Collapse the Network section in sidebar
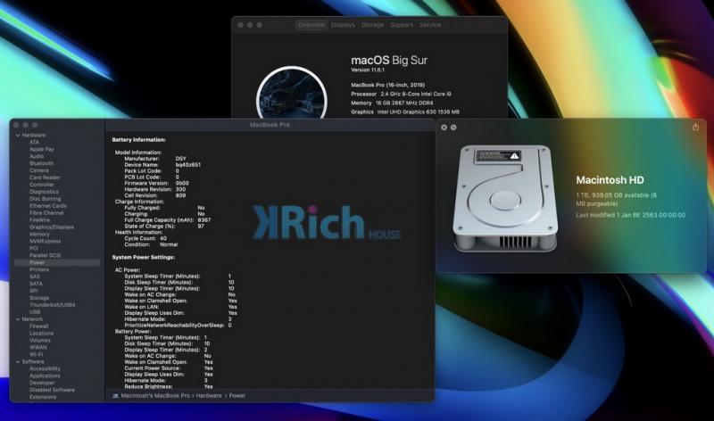Image resolution: width=714 pixels, height=421 pixels. point(18,319)
